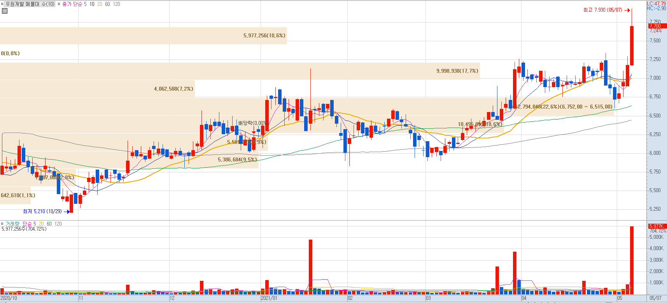The image size is (667, 303).
Task: Click the 12 month date axis label
Action: coord(172,298)
